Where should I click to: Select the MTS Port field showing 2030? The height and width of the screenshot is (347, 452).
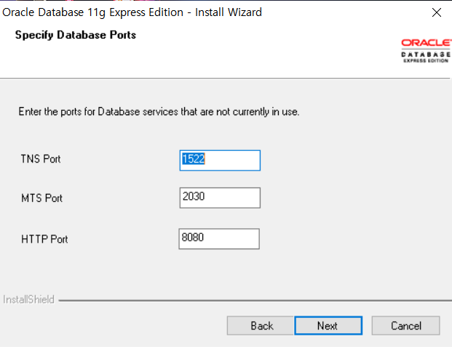coord(220,198)
